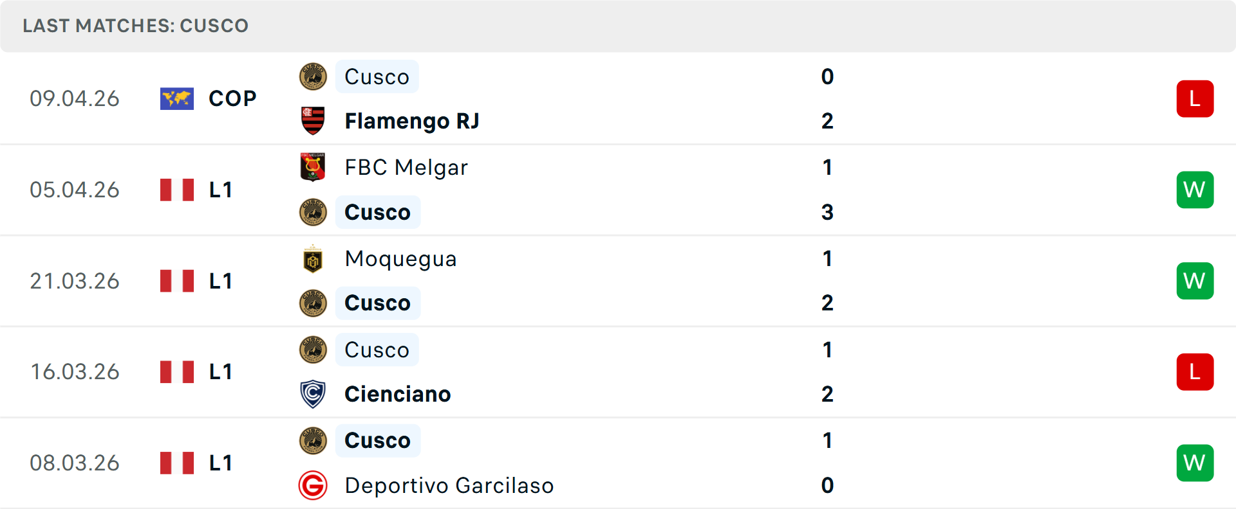Click the Moquegua club crest
The width and height of the screenshot is (1236, 509).
(313, 259)
